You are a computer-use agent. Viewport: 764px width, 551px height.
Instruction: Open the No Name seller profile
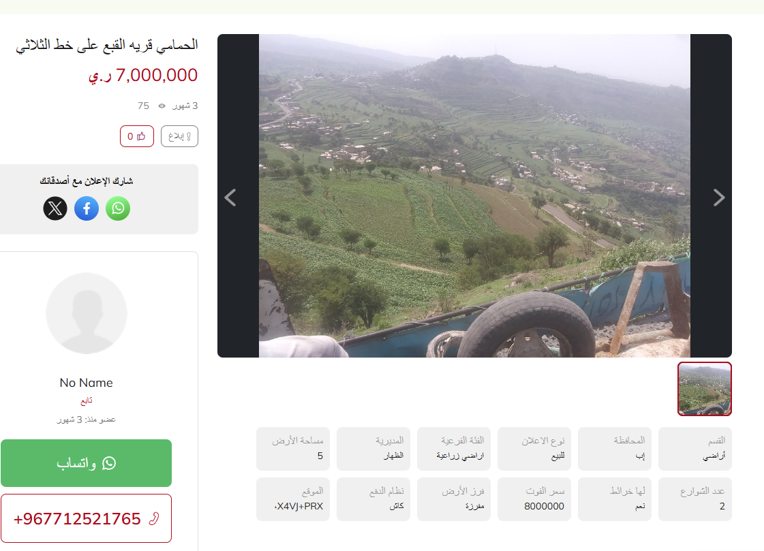pos(87,383)
